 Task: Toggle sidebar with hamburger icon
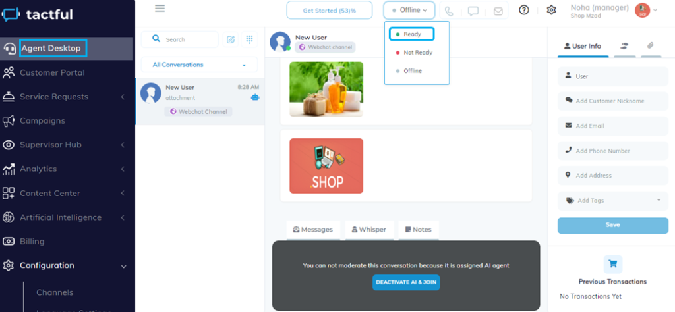160,8
